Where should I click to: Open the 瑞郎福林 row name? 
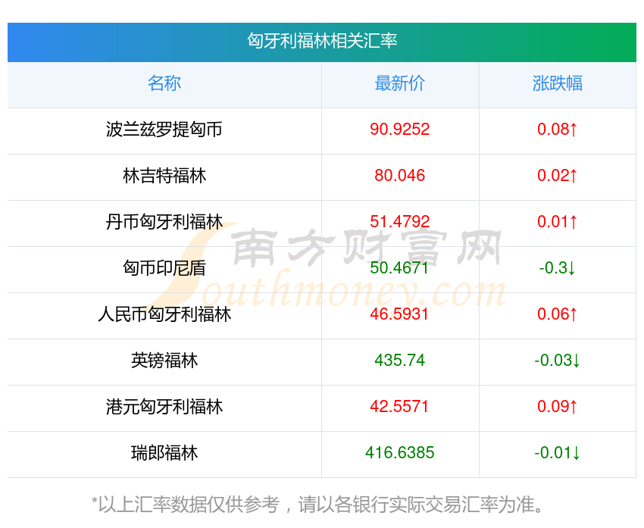[164, 453]
